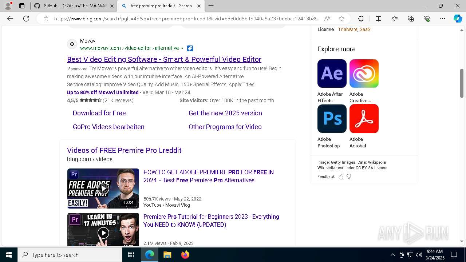
Task: Open Task View on taskbar
Action: (x=131, y=255)
